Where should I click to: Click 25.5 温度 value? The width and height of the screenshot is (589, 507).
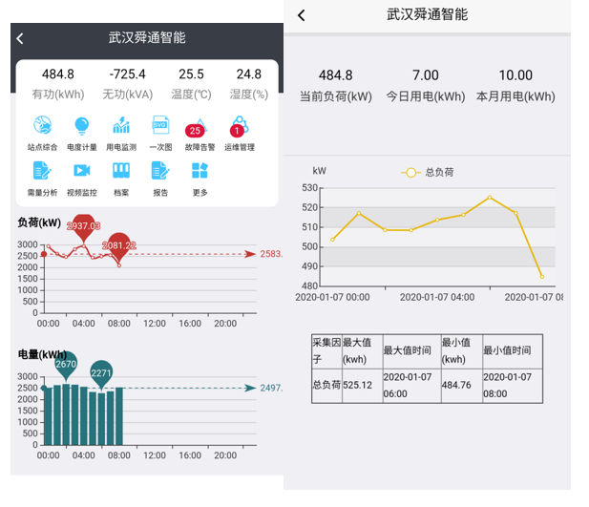tap(191, 74)
